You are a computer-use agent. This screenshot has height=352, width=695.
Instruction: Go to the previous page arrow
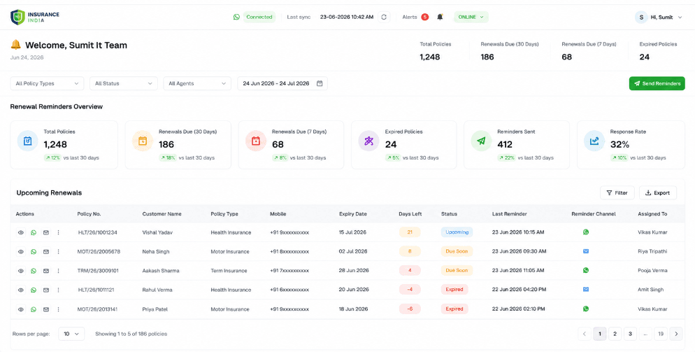click(585, 334)
